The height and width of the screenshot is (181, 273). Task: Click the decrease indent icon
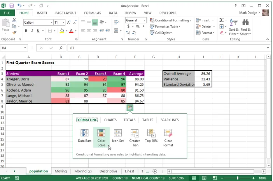[101, 31]
